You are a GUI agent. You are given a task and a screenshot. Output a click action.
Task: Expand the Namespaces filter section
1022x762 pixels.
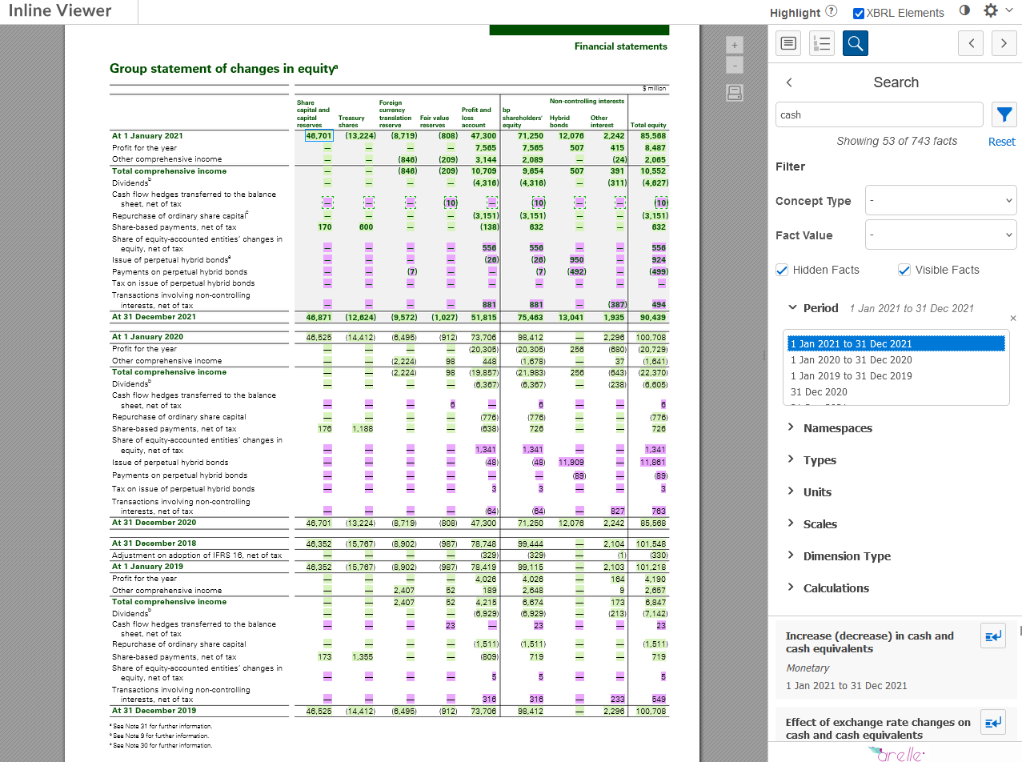point(829,428)
